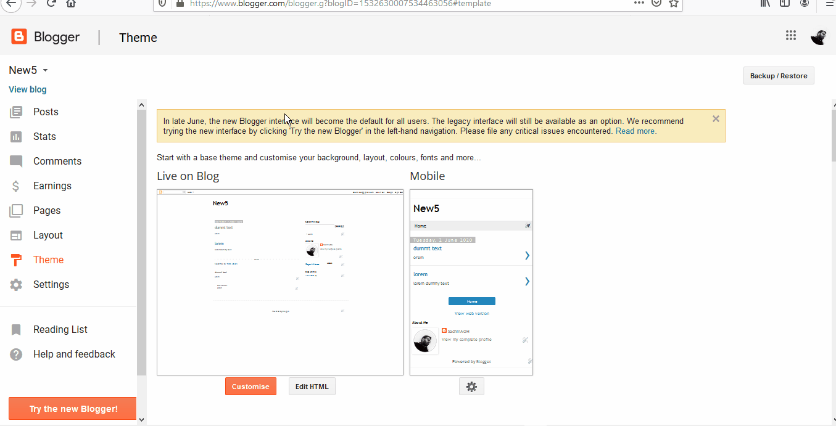Image resolution: width=836 pixels, height=426 pixels.
Task: Open page actions three-dot menu
Action: tap(639, 3)
